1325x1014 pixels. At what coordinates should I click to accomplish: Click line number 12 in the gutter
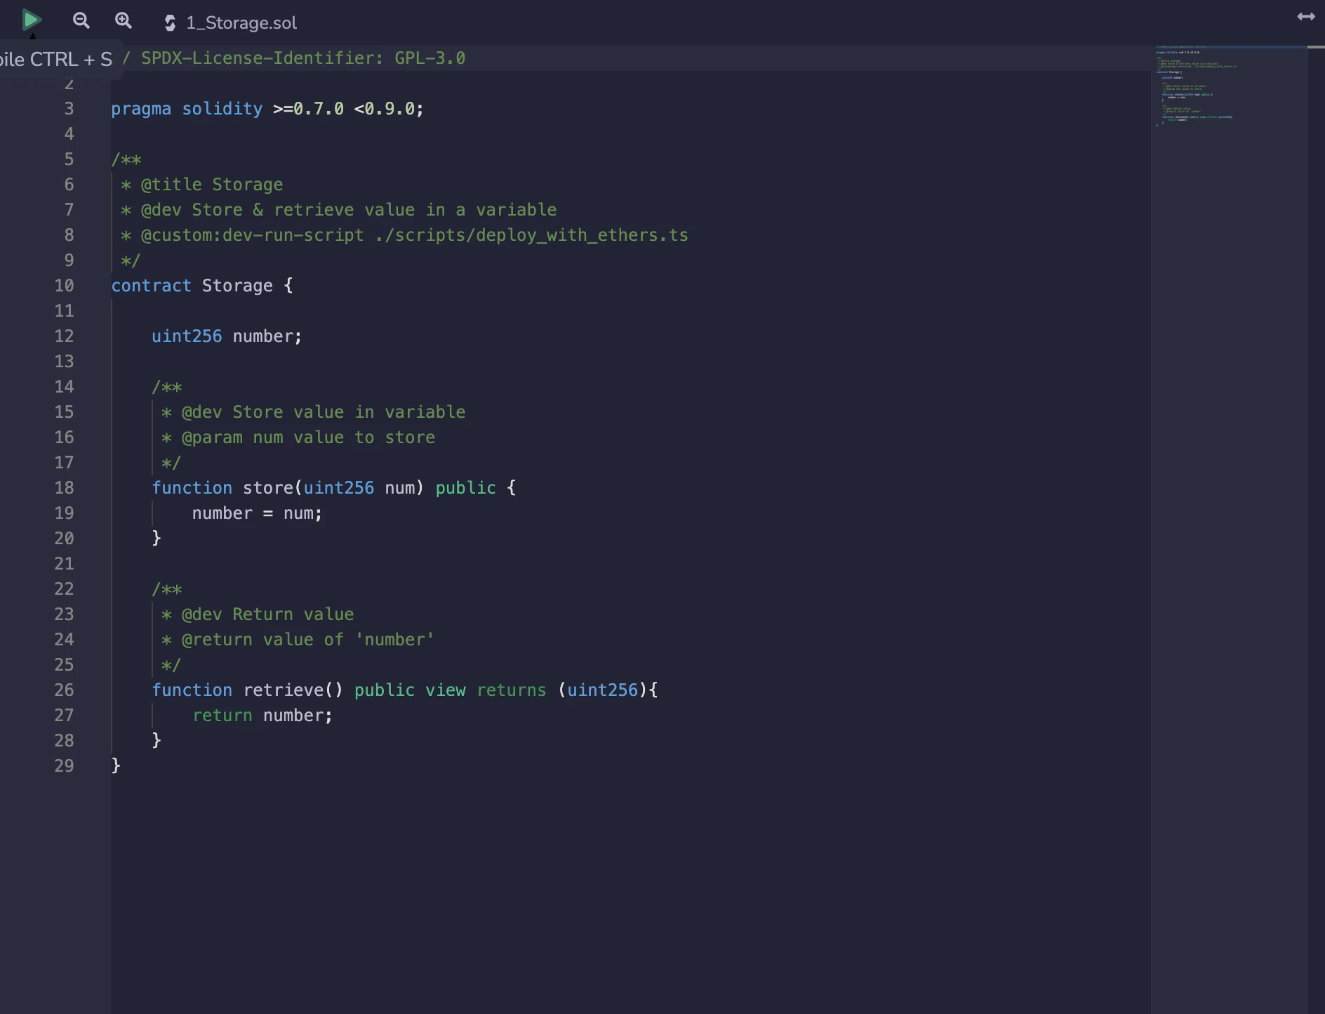pyautogui.click(x=65, y=336)
